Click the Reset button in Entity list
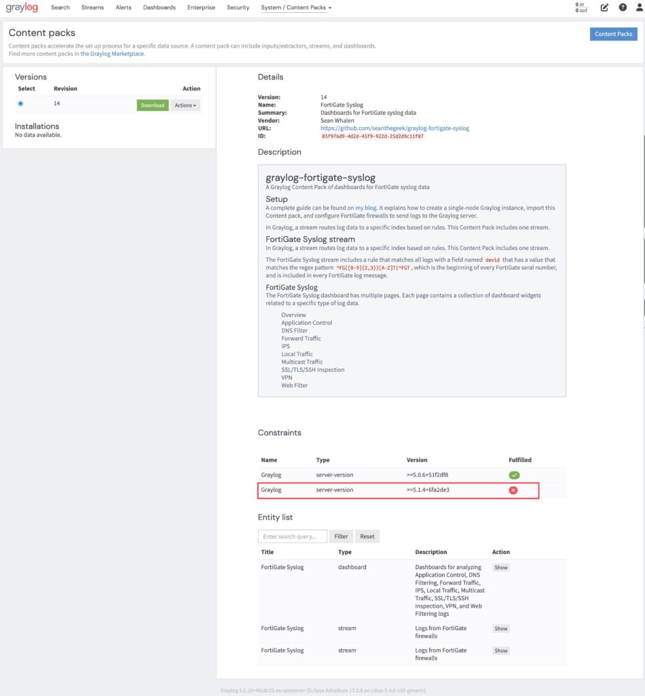The height and width of the screenshot is (696, 645). pos(367,536)
